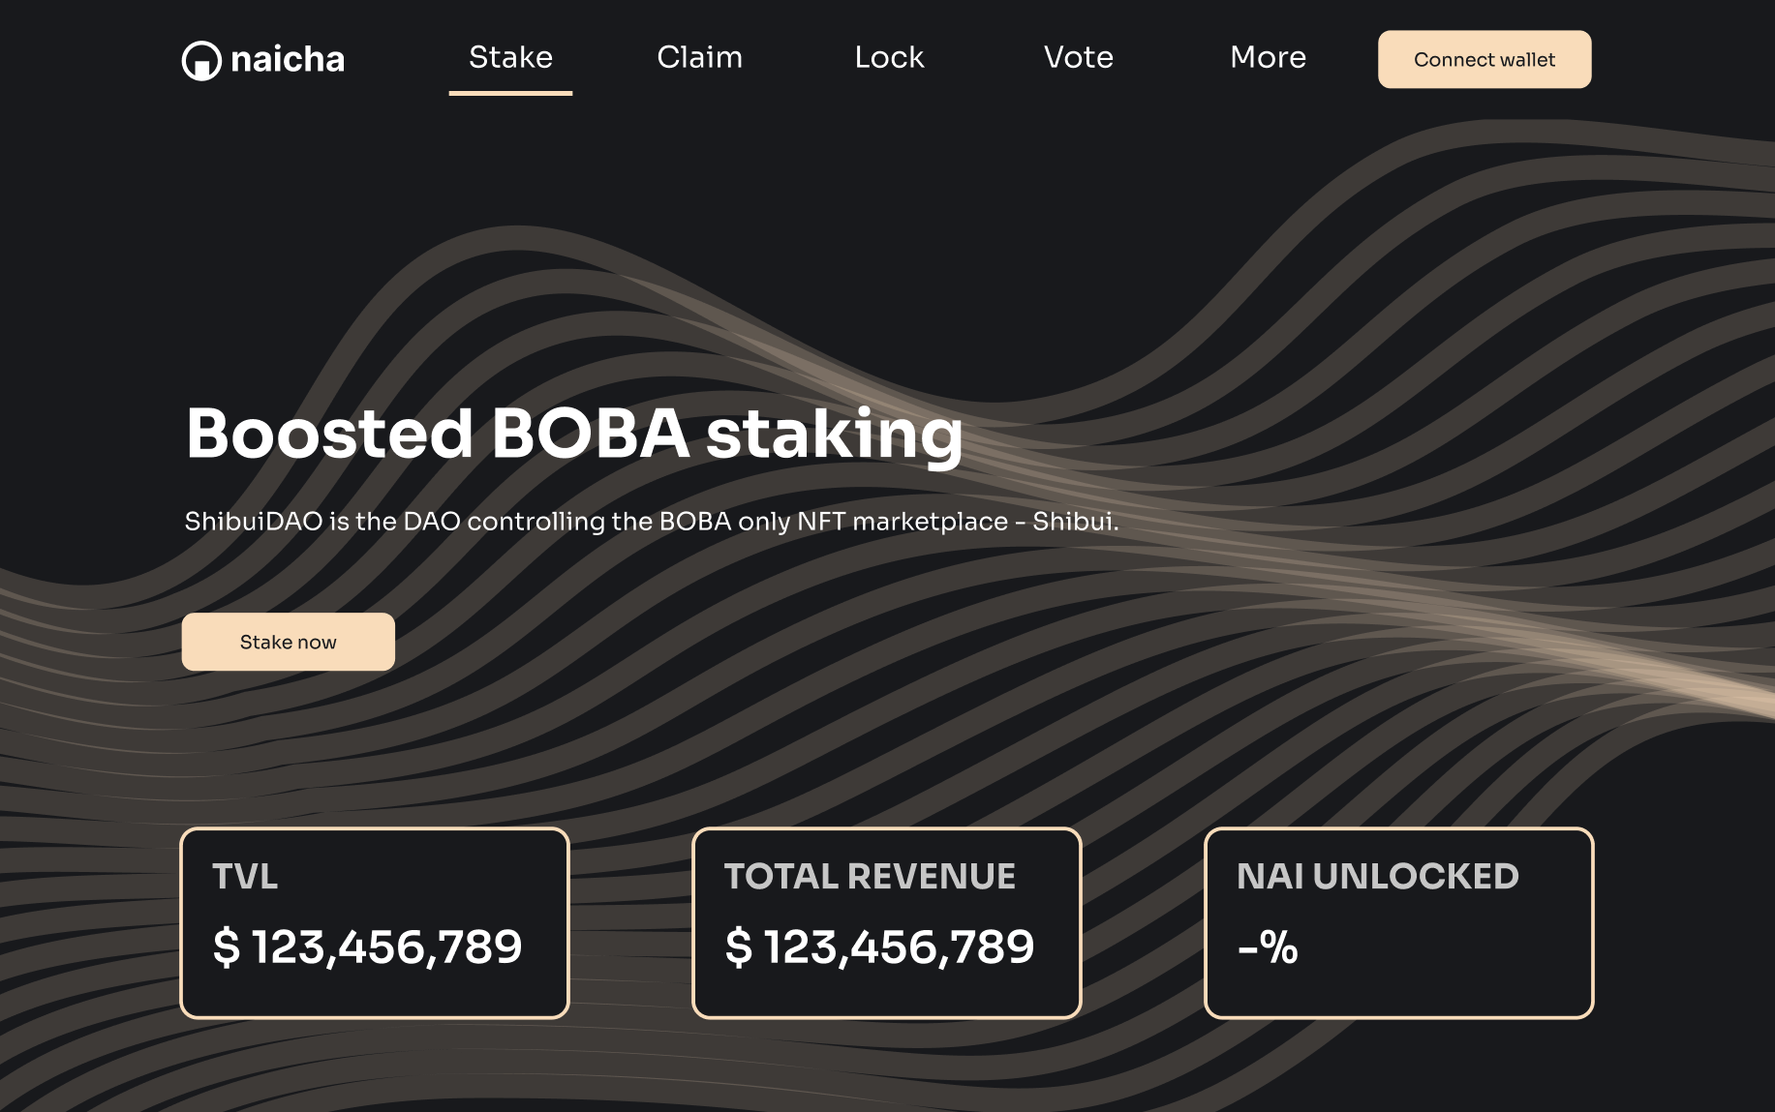This screenshot has width=1775, height=1112.
Task: Click the TVL card label
Action: click(245, 877)
